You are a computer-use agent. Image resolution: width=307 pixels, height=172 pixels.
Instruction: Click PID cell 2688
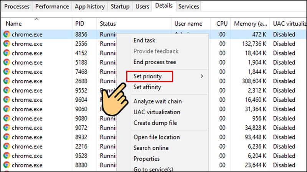(81, 81)
